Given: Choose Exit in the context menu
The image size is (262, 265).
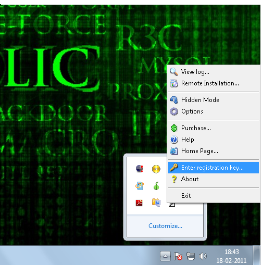Looking at the screenshot, I should point(214,196).
